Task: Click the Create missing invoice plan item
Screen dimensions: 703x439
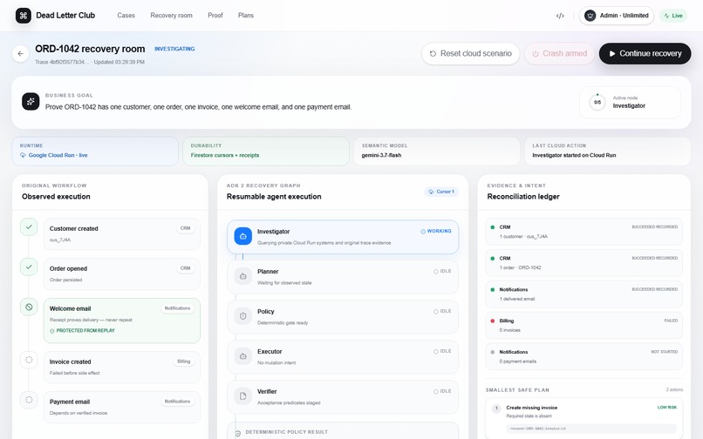Action: pos(584,418)
